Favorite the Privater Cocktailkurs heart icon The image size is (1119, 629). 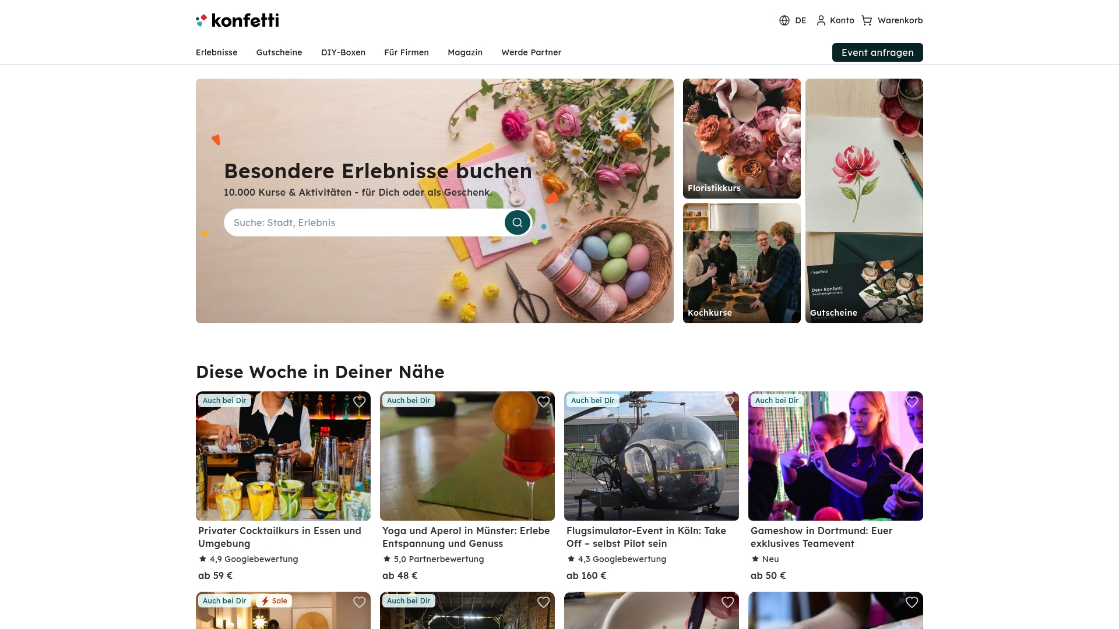point(360,402)
